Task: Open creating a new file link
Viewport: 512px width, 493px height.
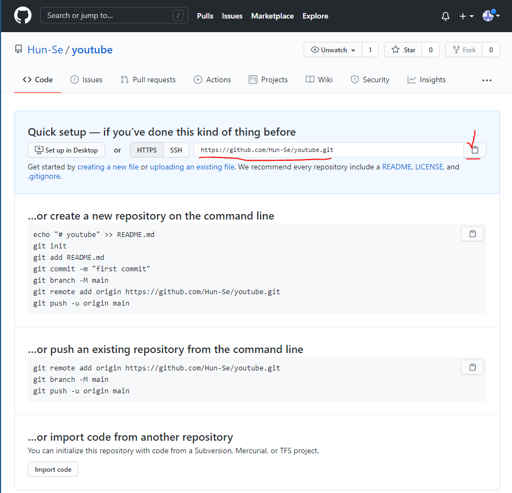Action: (x=108, y=167)
